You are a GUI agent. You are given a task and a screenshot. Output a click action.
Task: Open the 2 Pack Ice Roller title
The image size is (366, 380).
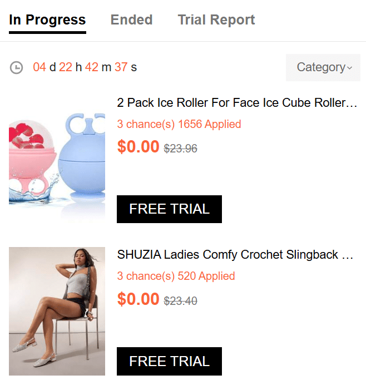click(x=236, y=103)
